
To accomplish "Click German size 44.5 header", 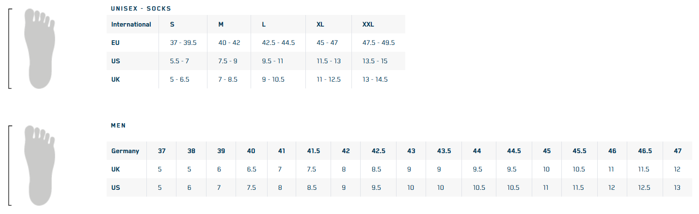I will [x=514, y=151].
